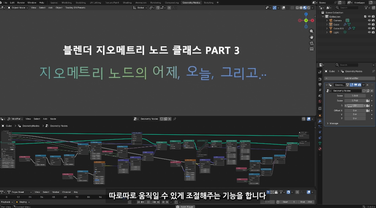Click the Add Modifier button
This screenshot has height=208, width=376.
pos(350,78)
